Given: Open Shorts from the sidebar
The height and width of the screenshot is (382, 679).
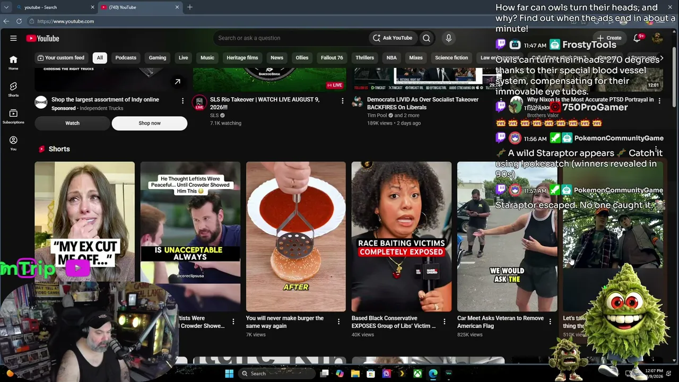Looking at the screenshot, I should tap(13, 89).
